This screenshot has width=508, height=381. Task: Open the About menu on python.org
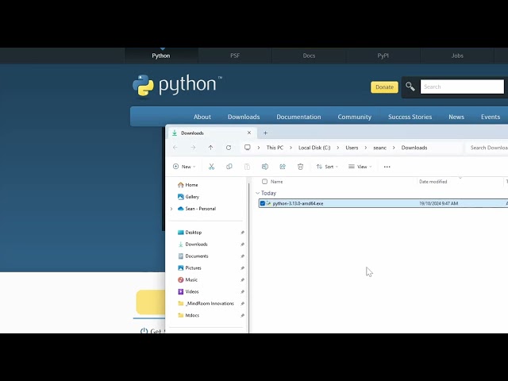point(202,117)
